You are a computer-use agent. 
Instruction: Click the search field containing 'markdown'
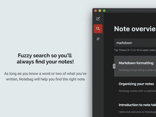click(135, 43)
